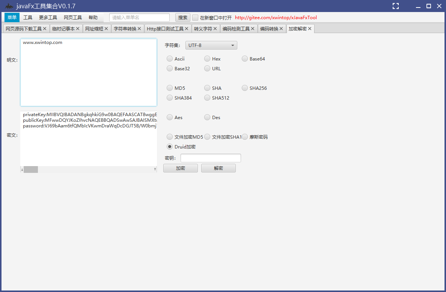Select the Aes encryption option
446x292 pixels.
click(x=170, y=117)
